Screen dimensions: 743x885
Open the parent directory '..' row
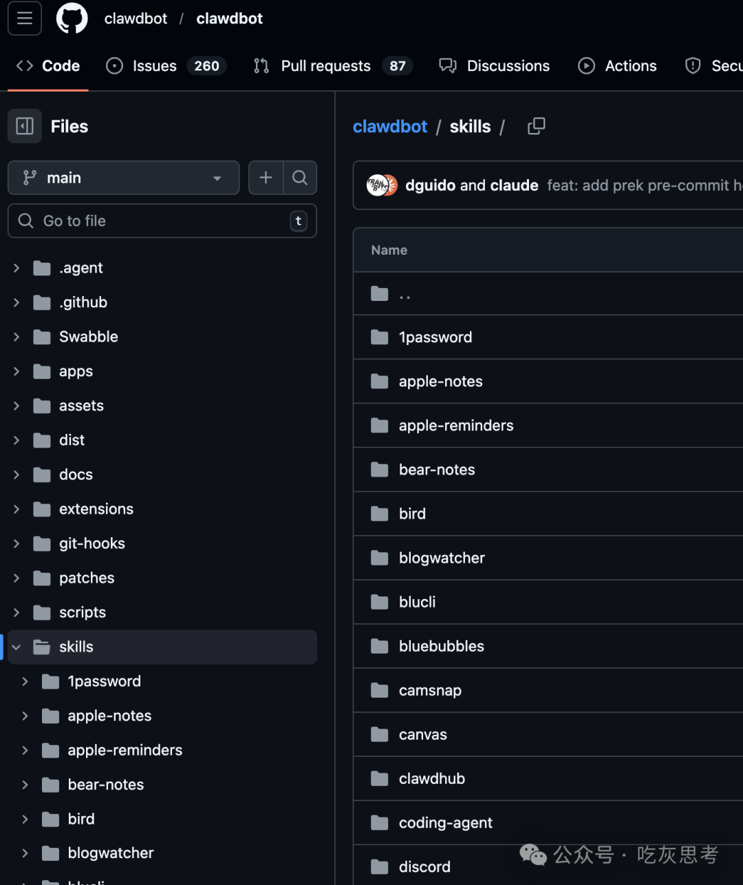[x=405, y=294]
